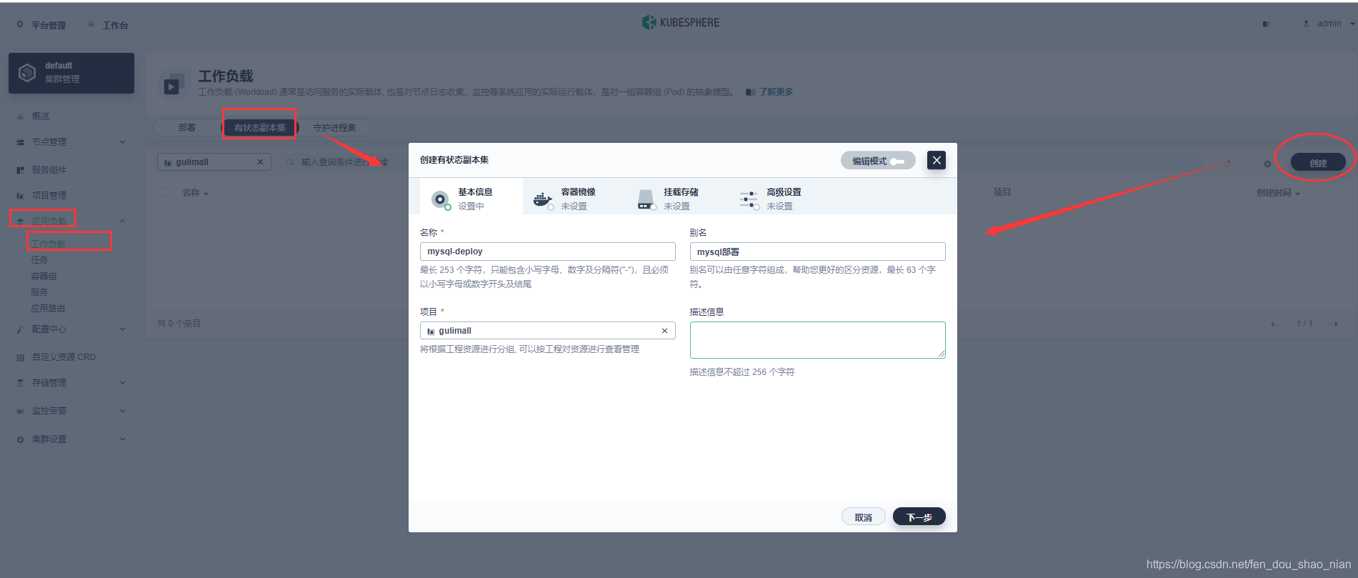Screen dimensions: 1358x578
Task: Clear the gulimall project selection in dialog
Action: (664, 331)
